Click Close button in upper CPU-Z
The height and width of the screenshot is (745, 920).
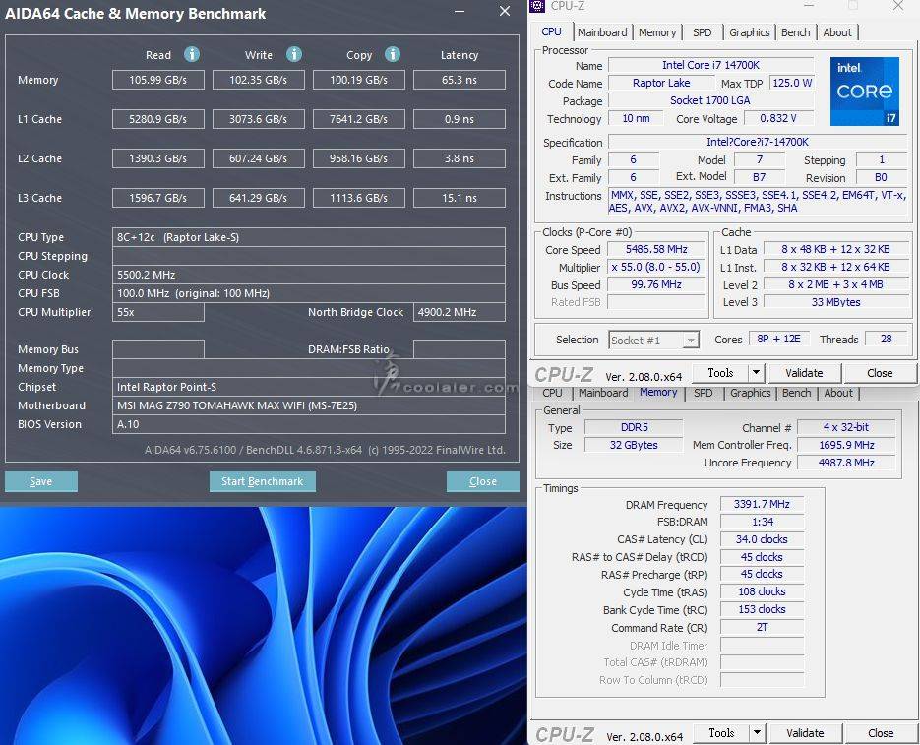880,373
